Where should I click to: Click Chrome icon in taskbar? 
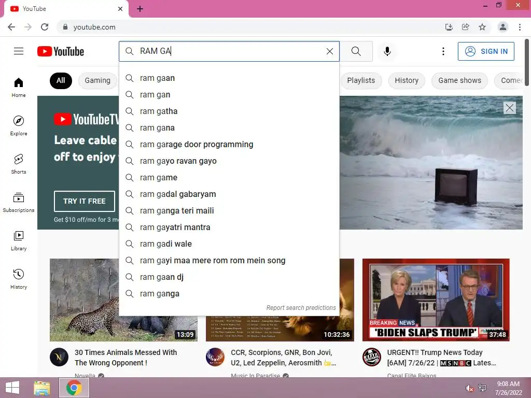74,388
